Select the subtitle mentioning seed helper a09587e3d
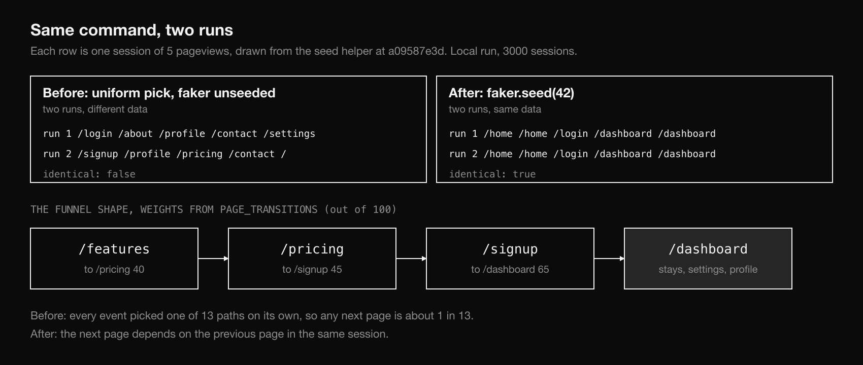The width and height of the screenshot is (863, 365). (x=304, y=51)
